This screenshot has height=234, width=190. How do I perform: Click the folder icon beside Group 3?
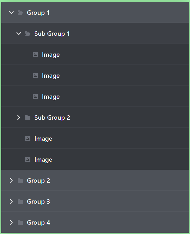tap(20, 202)
